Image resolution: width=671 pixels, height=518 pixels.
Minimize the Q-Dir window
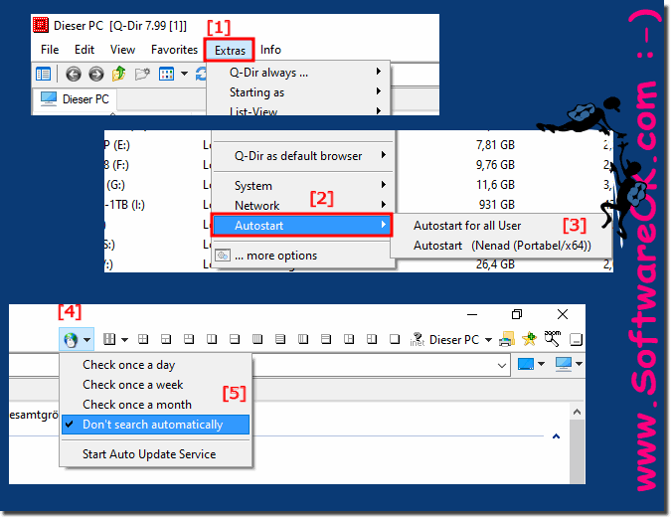coord(472,314)
